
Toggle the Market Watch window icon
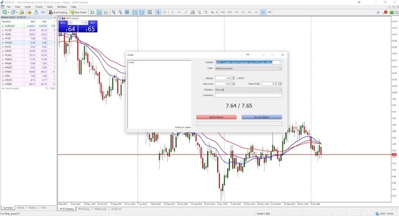pos(22,12)
